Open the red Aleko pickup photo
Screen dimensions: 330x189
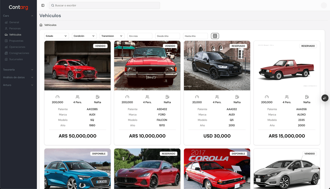[287, 66]
